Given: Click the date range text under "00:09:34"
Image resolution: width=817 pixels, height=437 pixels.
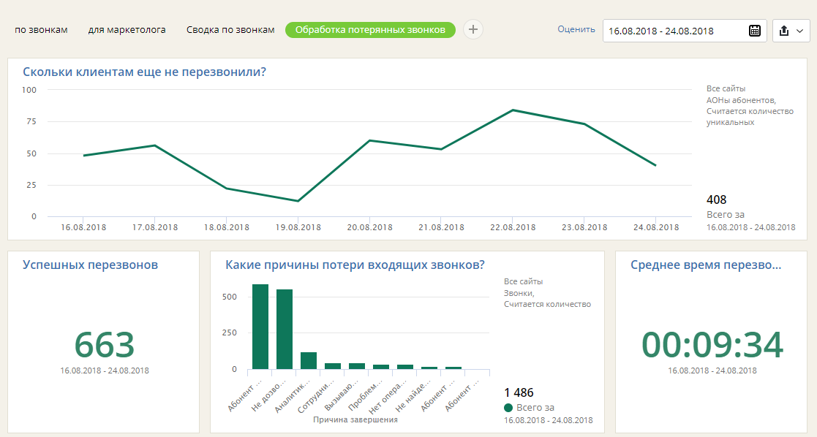Looking at the screenshot, I should coord(712,370).
